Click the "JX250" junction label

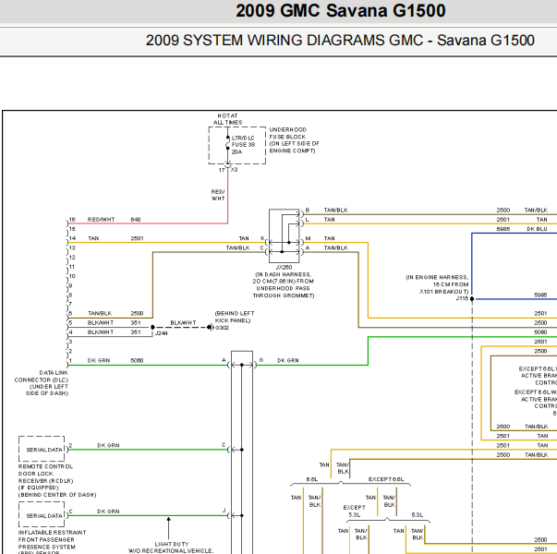[x=284, y=267]
